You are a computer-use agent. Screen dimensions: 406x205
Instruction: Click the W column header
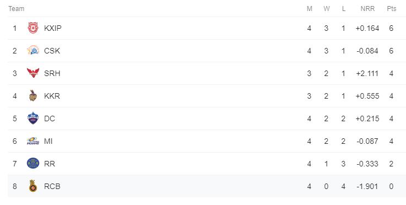(x=327, y=9)
